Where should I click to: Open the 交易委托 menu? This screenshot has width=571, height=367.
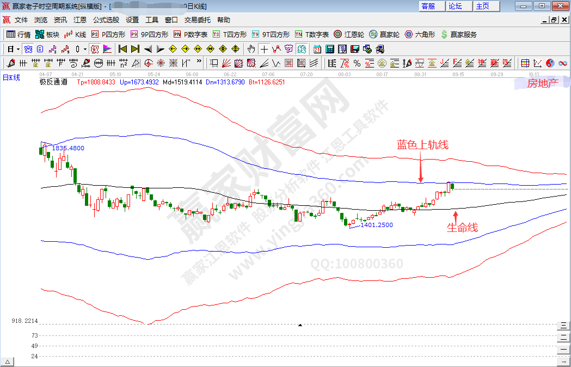click(197, 20)
